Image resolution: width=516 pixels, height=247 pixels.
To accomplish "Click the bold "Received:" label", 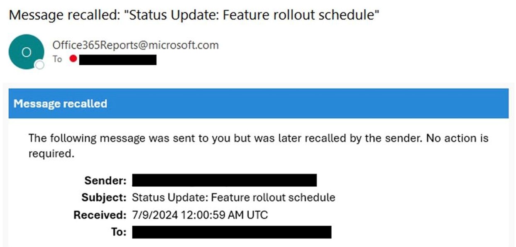I will [100, 215].
